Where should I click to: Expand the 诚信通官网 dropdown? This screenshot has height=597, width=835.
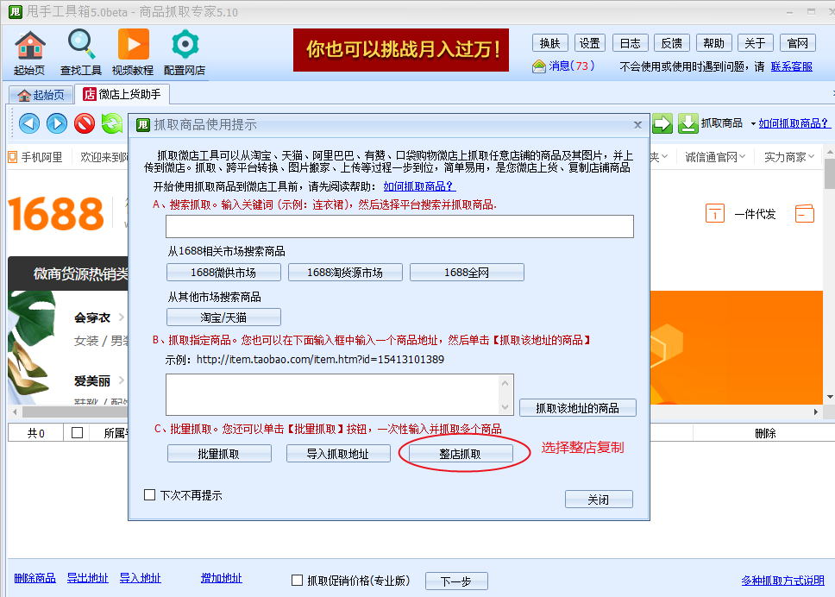[743, 156]
